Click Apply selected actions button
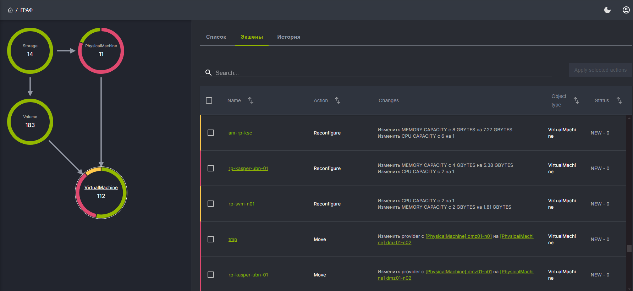Screen dimensions: 633x291 (x=600, y=70)
